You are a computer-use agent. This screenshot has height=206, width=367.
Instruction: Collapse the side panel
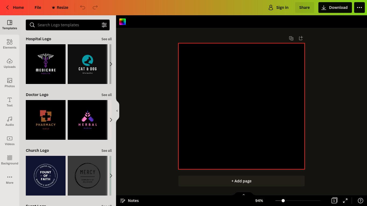117,111
